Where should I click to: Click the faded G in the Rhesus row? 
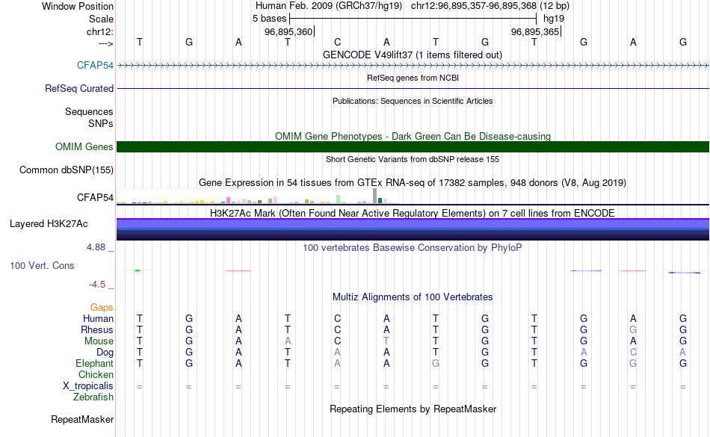[633, 329]
